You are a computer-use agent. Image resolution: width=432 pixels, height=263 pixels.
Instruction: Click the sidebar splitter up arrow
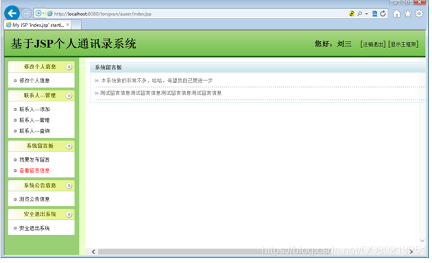click(x=82, y=66)
